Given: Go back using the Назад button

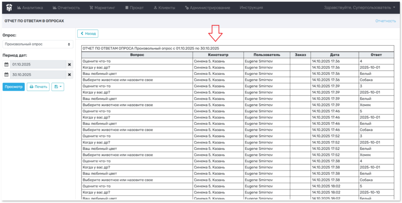Looking at the screenshot, I should tap(88, 34).
